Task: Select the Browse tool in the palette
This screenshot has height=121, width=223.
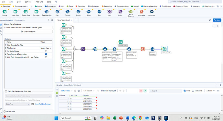Action: [5, 13]
